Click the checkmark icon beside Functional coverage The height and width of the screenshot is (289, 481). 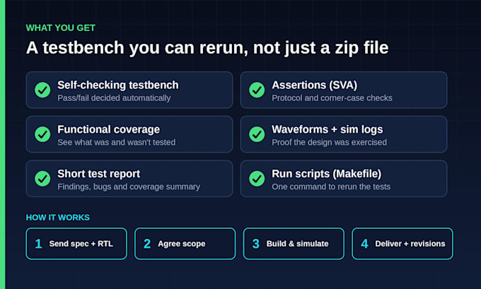click(42, 134)
